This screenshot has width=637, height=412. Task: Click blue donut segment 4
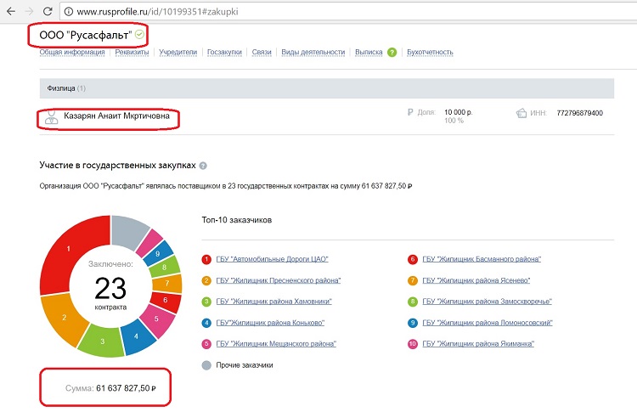click(x=136, y=336)
